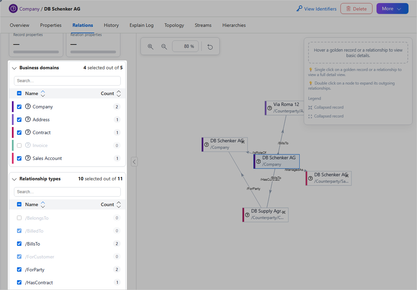The height and width of the screenshot is (290, 417).
Task: Click the icon on the DB Supply Agr. node
Action: 247,215
